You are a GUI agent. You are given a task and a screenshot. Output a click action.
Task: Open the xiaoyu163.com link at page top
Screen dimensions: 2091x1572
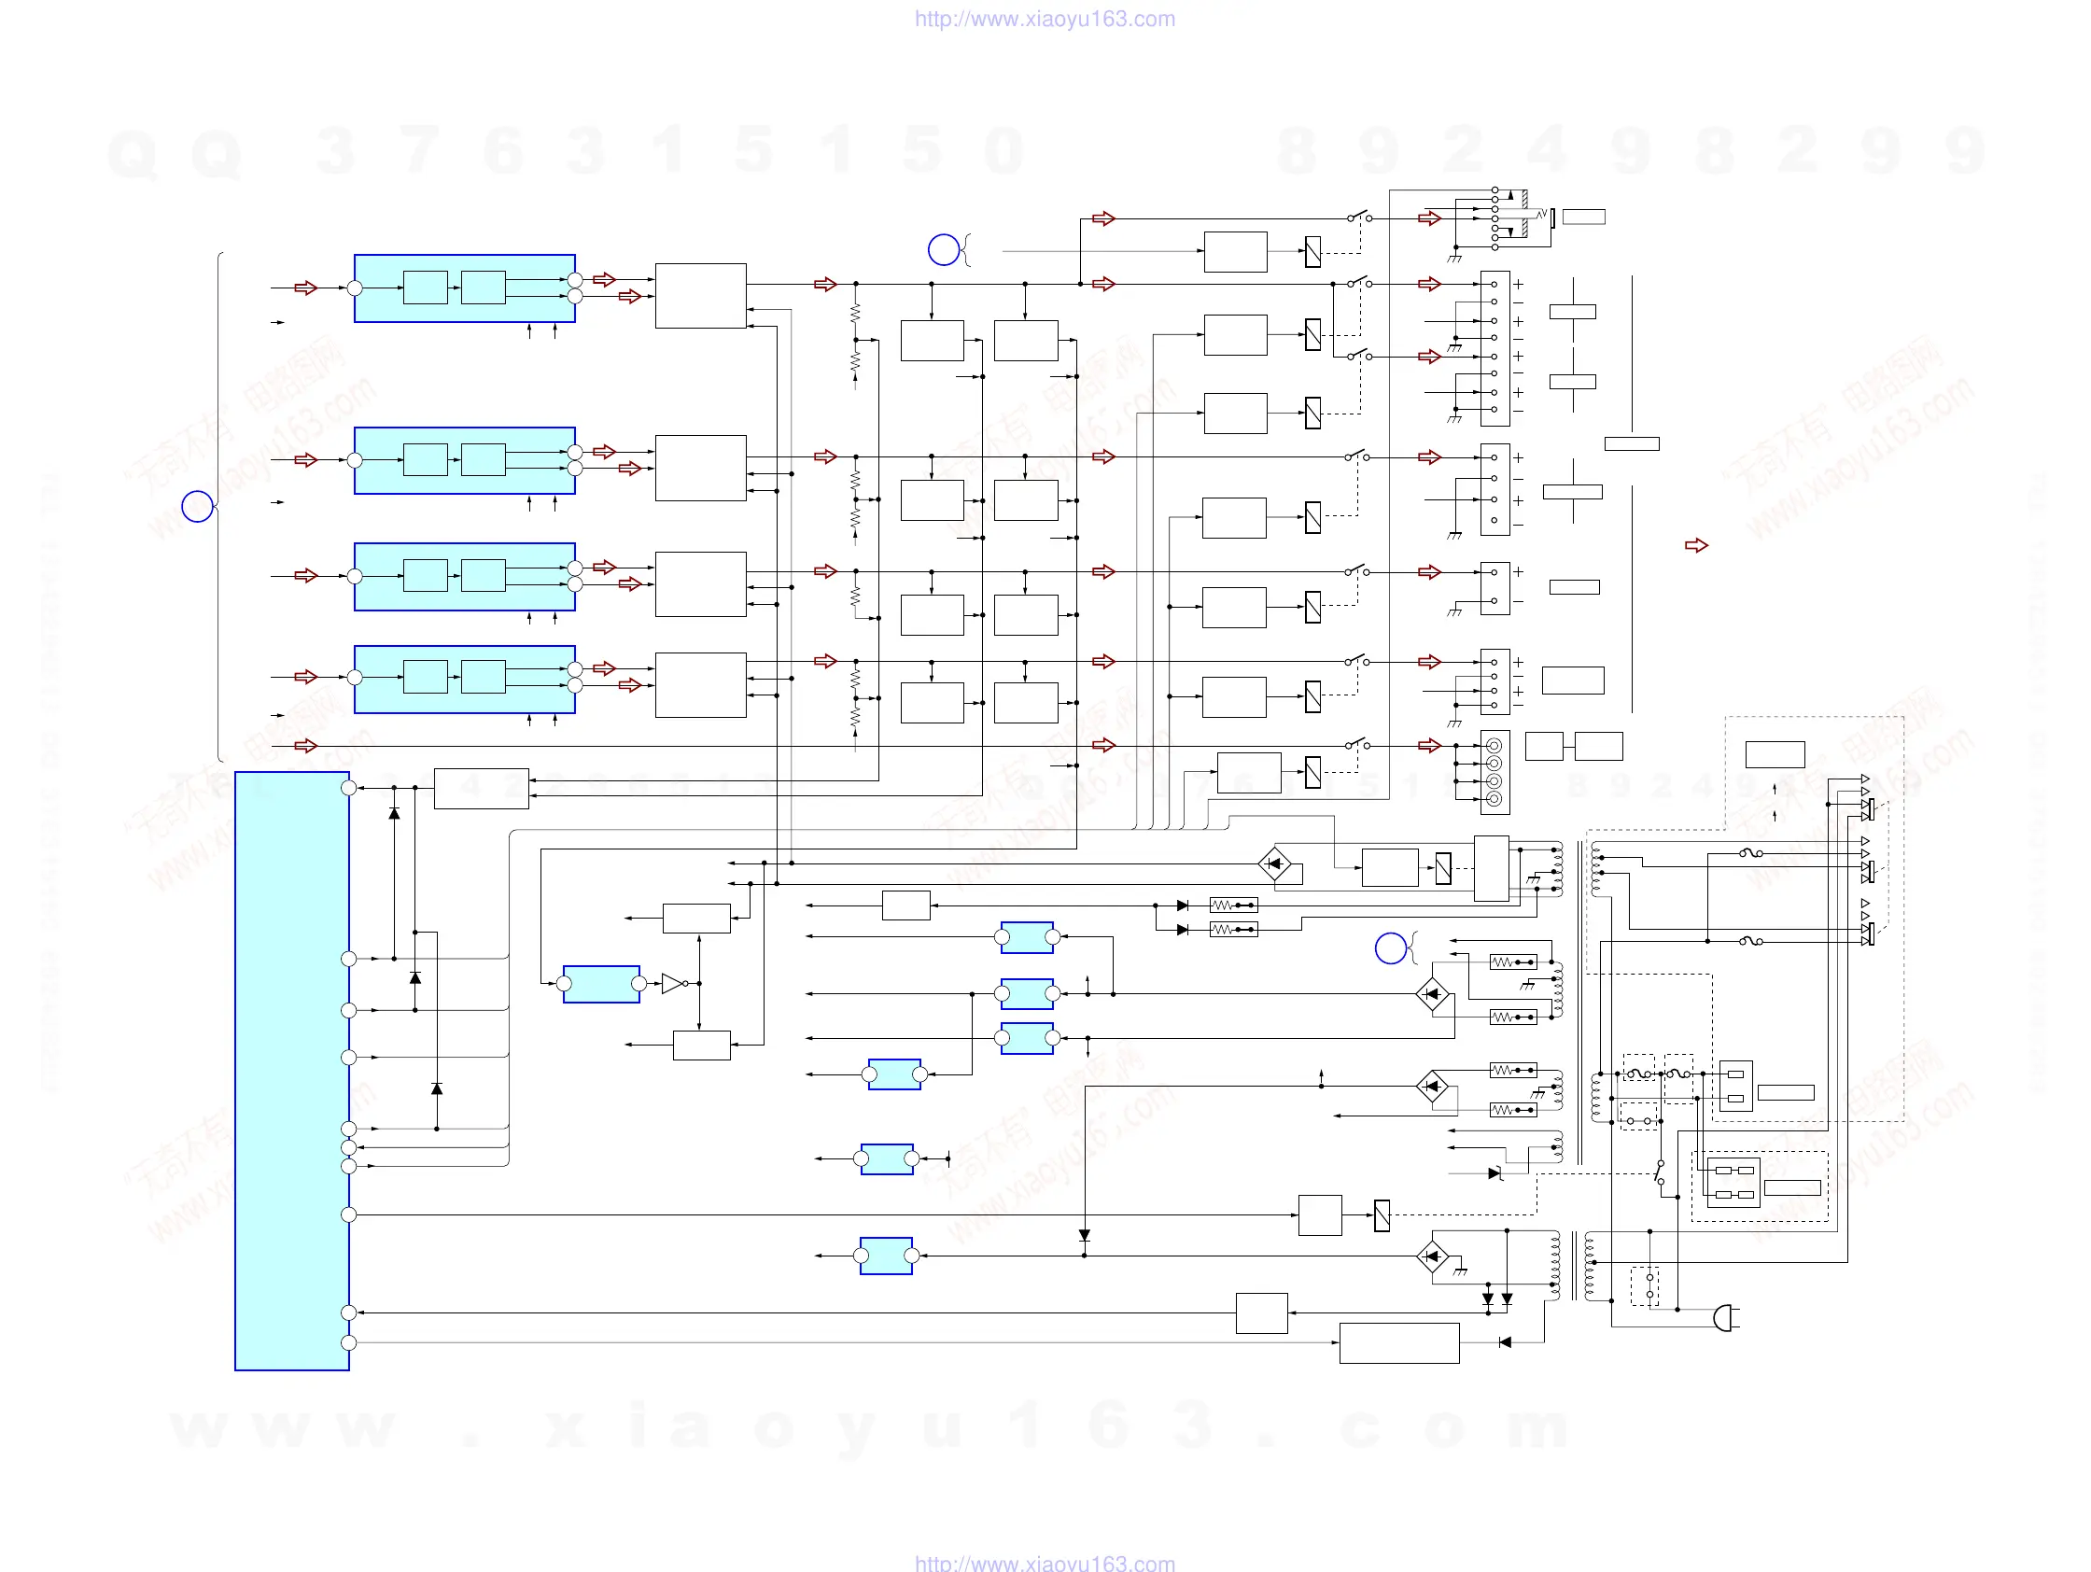[1045, 19]
